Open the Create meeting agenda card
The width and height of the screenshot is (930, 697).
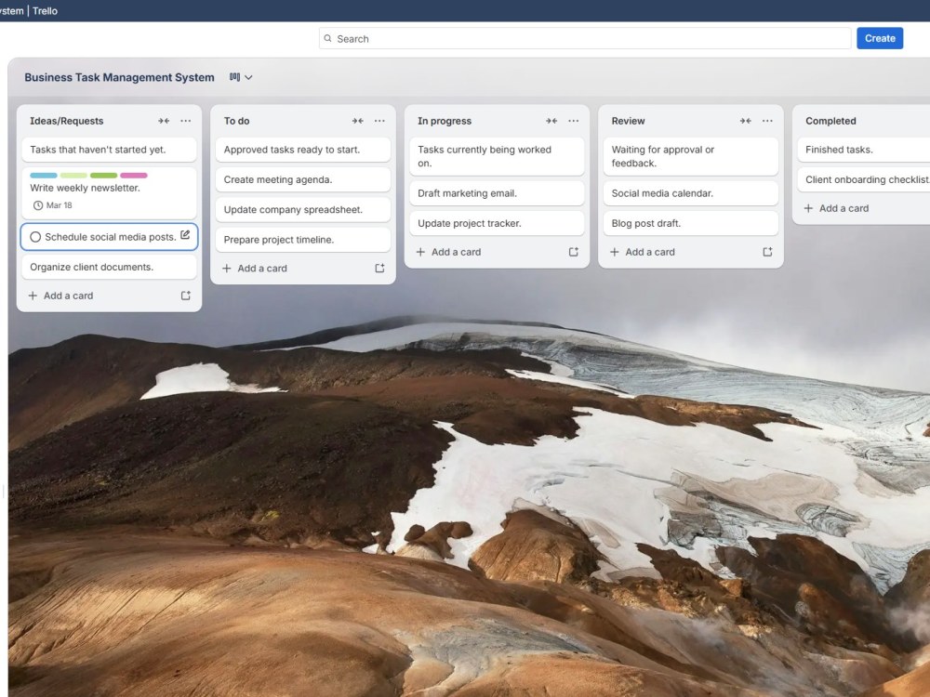(303, 179)
